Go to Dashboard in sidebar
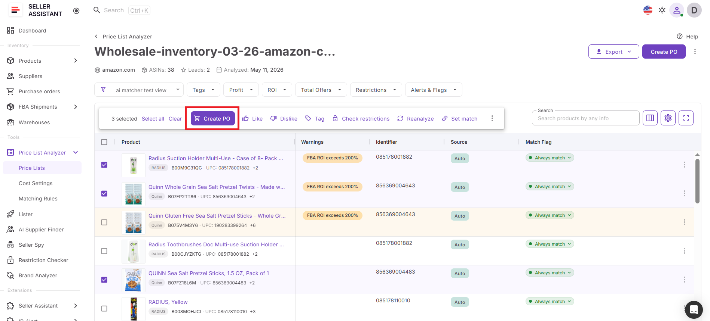710x321 pixels. [33, 31]
